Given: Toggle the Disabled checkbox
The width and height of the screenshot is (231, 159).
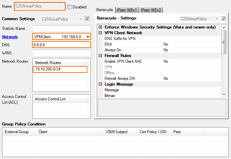Looking at the screenshot, I should click(x=69, y=7).
